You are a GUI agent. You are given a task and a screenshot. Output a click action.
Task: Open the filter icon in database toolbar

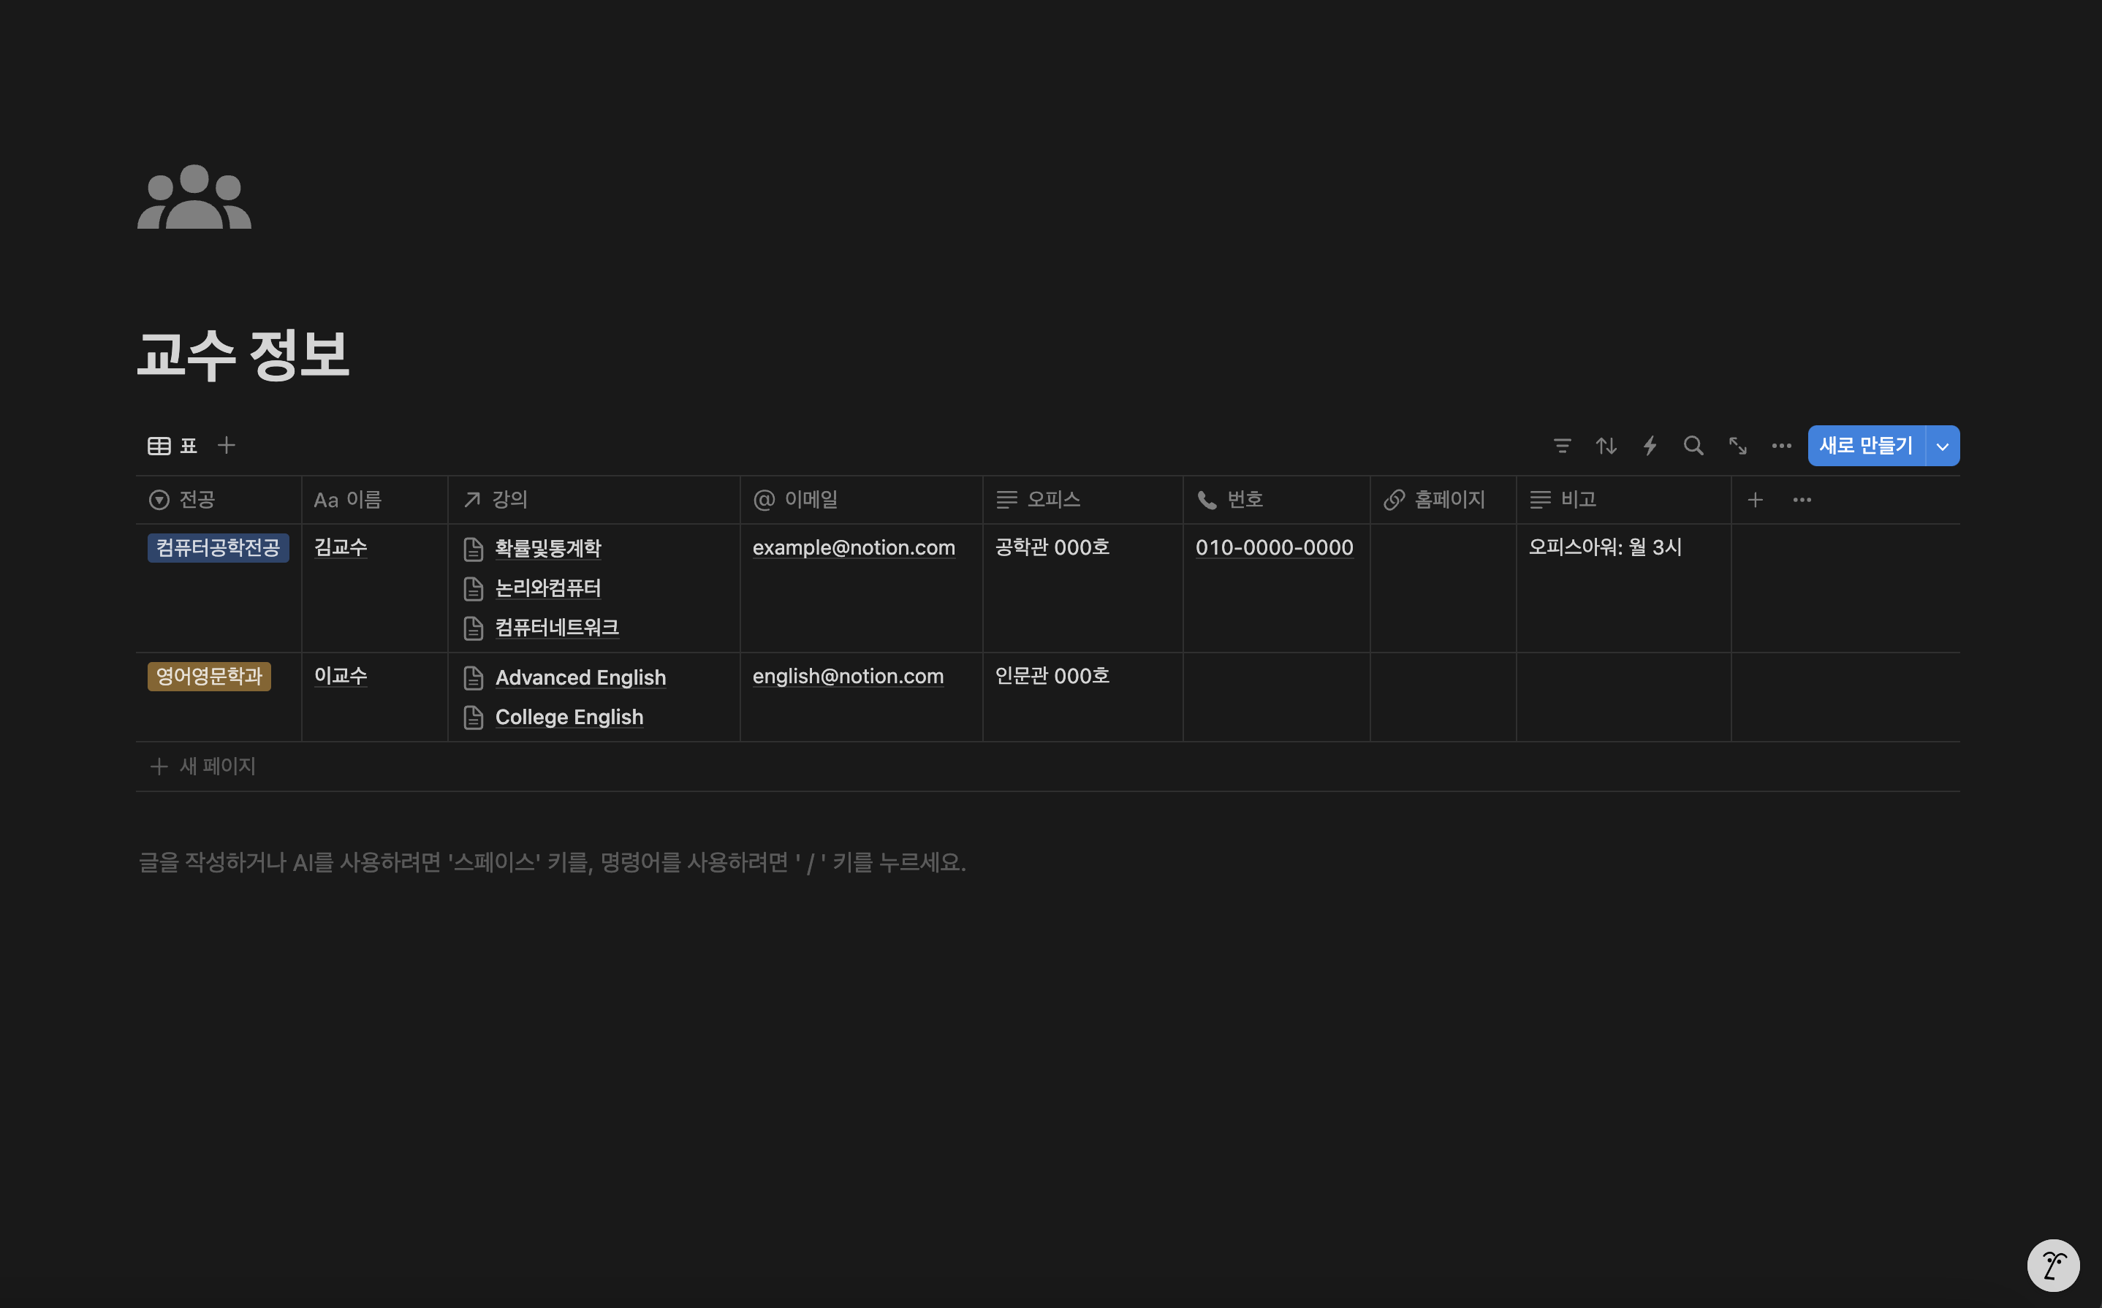(1561, 446)
